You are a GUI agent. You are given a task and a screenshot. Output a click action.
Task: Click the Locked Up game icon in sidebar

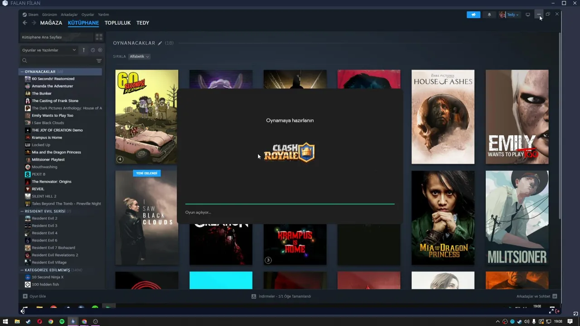[x=28, y=145]
